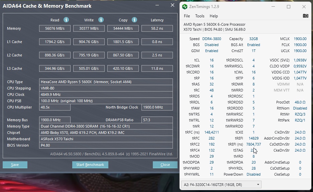
Task: Click the Memory Type DDR4-3800 field
Action: click(106, 126)
